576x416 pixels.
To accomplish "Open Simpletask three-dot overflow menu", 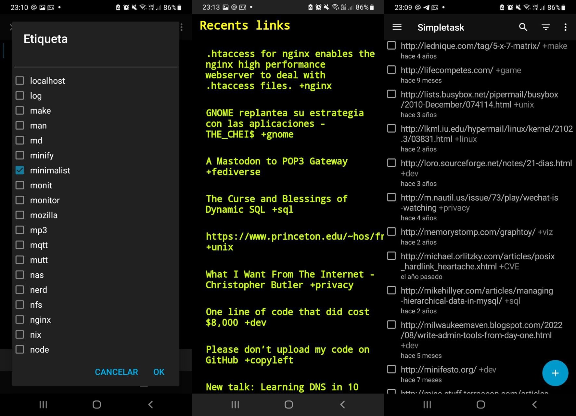I will click(565, 27).
